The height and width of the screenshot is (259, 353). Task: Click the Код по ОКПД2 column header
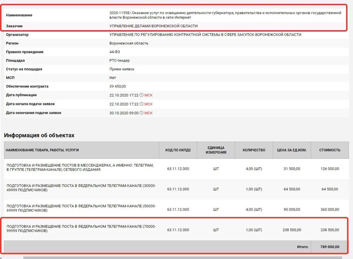(178, 150)
